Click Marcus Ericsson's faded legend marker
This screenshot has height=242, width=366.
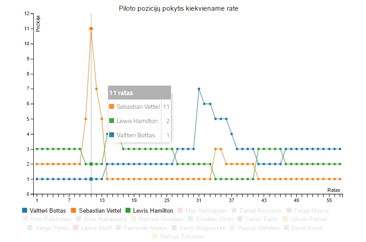click(154, 236)
